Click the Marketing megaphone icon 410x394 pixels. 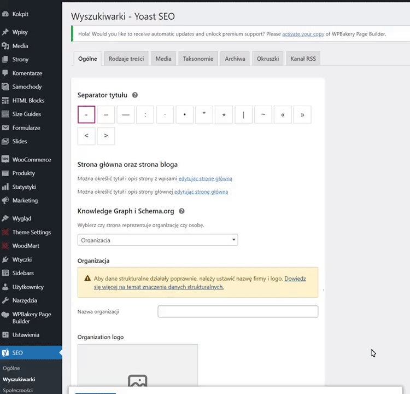click(x=5, y=200)
